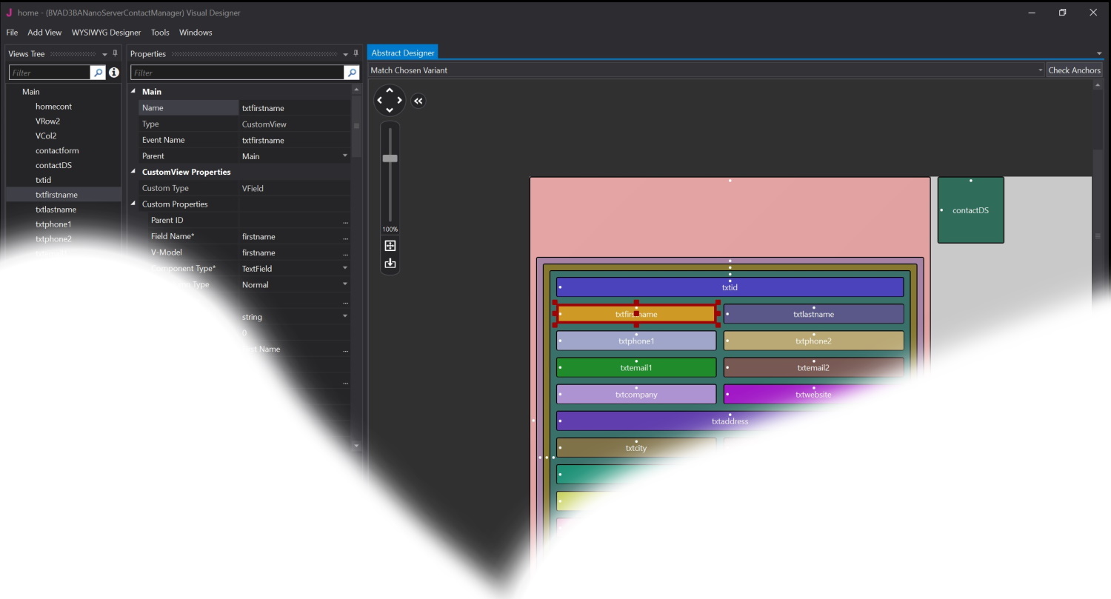Open the Parent property dropdown
This screenshot has height=599, width=1111.
[345, 156]
